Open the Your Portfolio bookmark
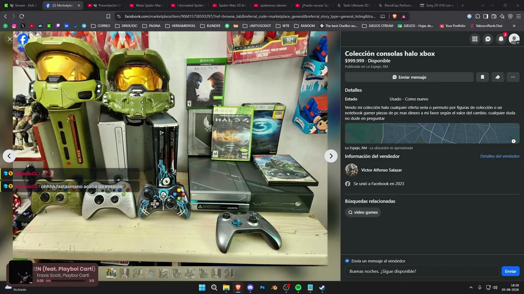Viewport: 524px width, 294px height. 452,26
